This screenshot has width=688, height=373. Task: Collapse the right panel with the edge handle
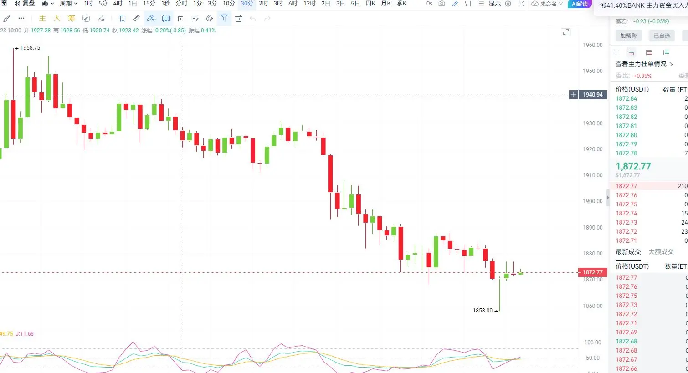608,198
